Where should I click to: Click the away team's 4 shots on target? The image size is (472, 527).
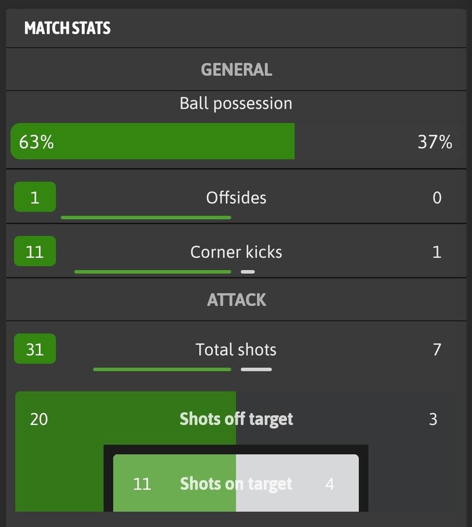click(330, 484)
